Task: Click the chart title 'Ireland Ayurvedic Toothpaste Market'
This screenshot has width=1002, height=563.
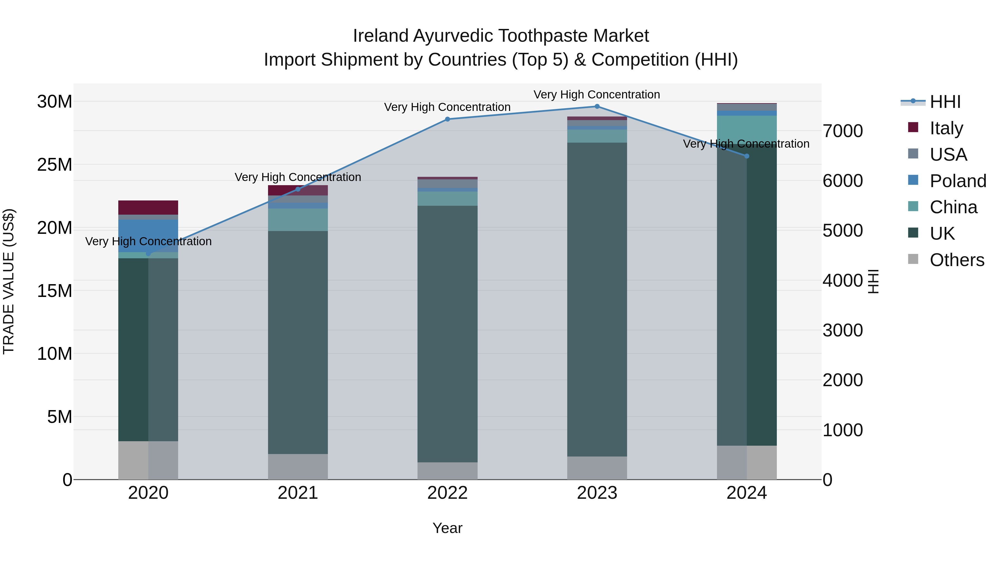Action: [501, 36]
